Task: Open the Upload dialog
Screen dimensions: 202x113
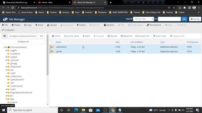Action: pos(52,25)
